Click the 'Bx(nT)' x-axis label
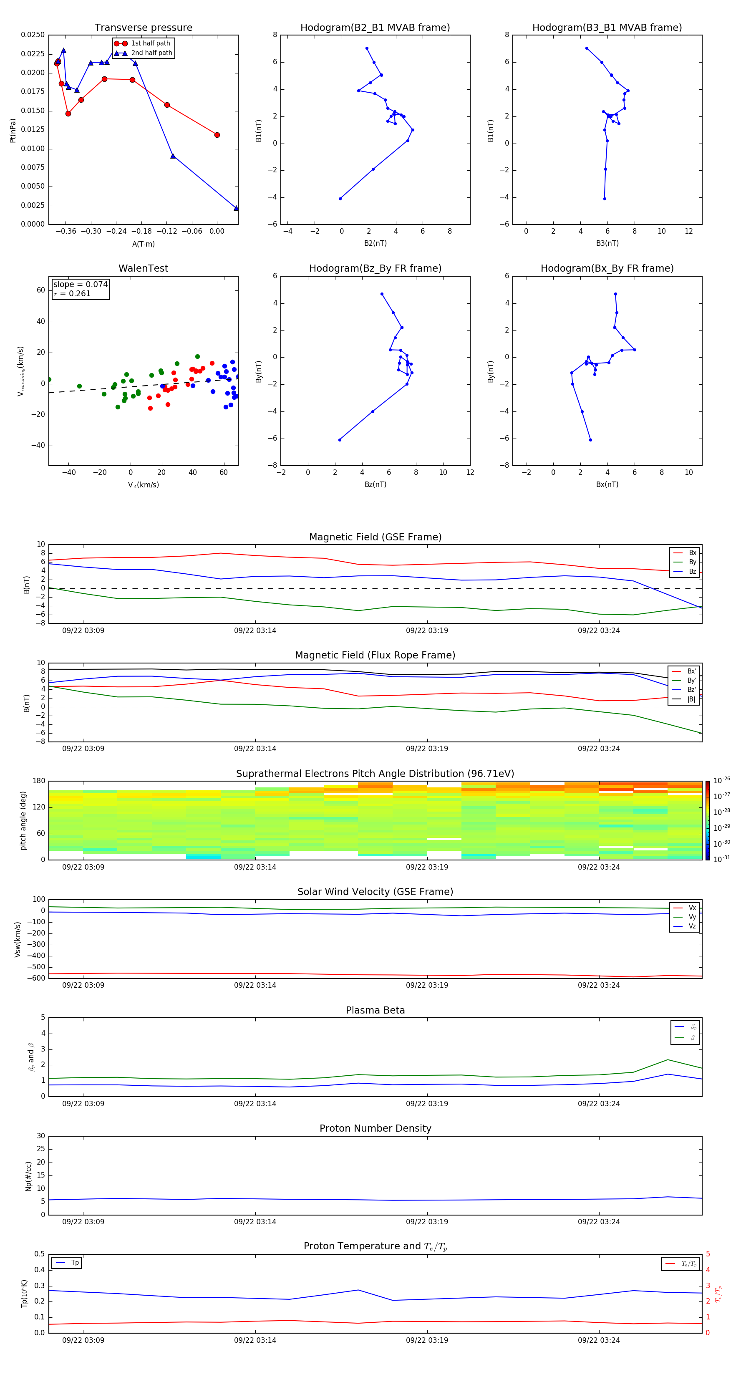 click(x=607, y=484)
